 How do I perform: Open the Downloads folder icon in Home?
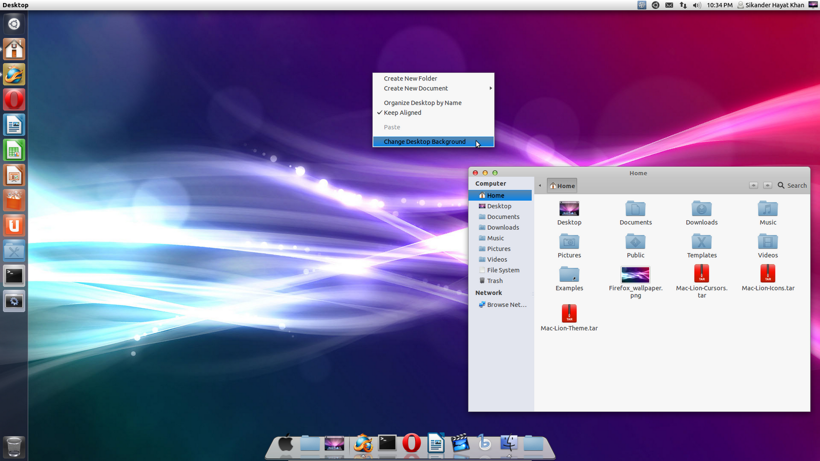click(x=702, y=209)
